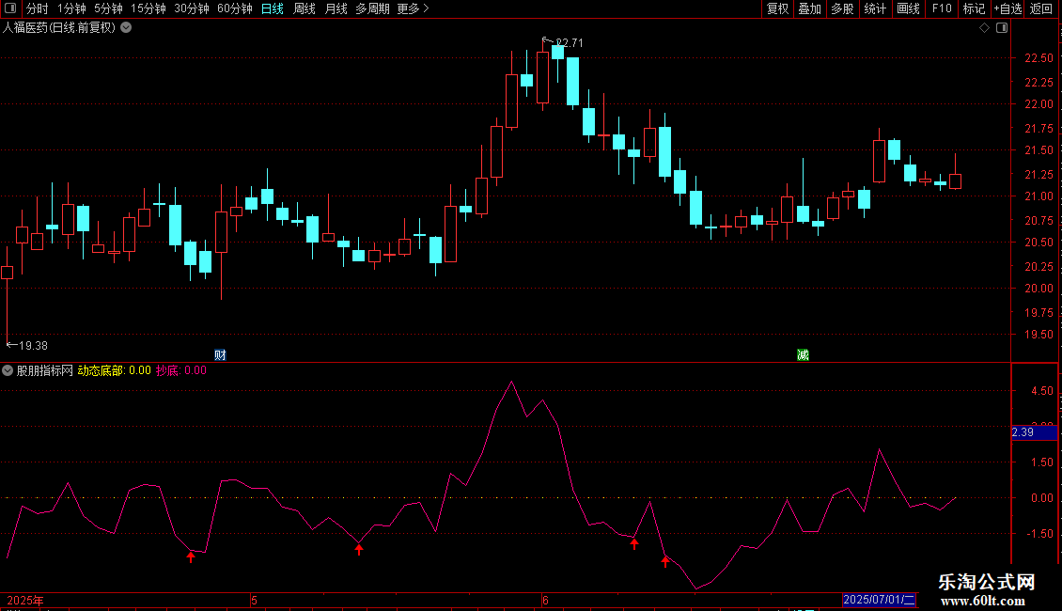Switch to 分时 intraday view

38,8
